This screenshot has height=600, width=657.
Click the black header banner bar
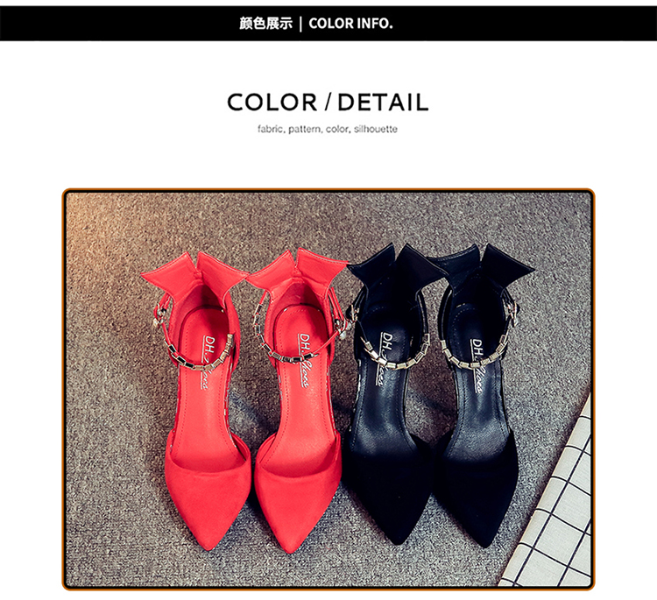(x=328, y=24)
